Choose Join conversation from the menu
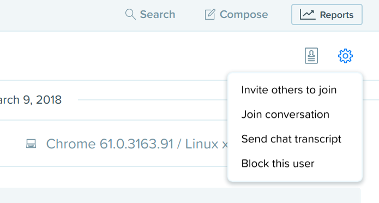The width and height of the screenshot is (379, 203). 285,115
